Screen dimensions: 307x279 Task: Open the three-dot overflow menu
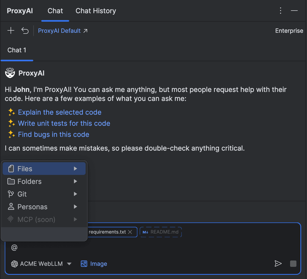pos(280,10)
